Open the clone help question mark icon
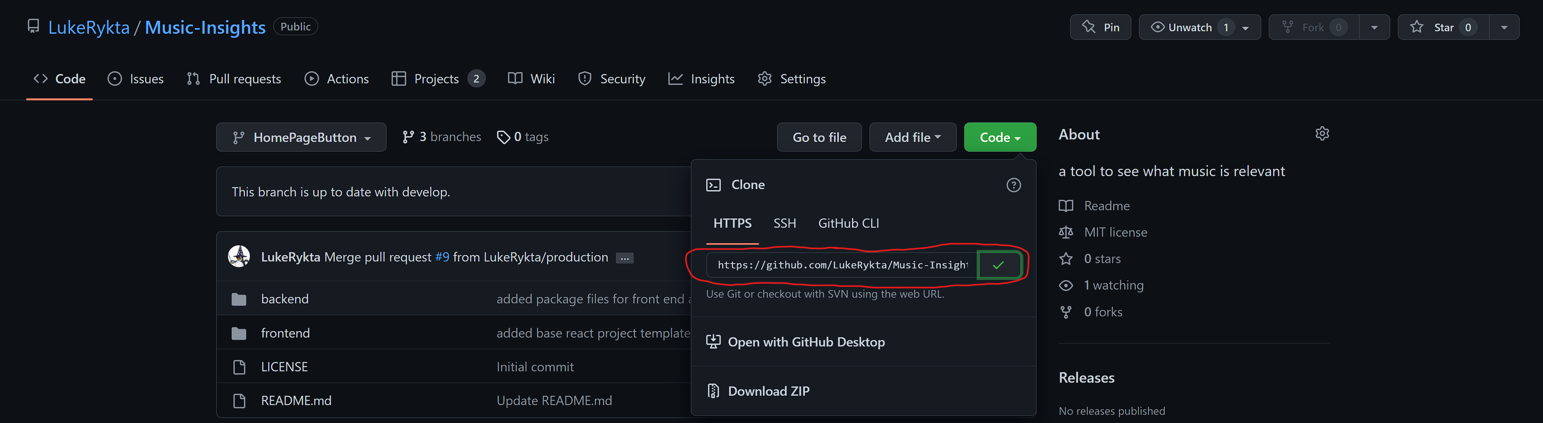Viewport: 1543px width, 423px height. pyautogui.click(x=1013, y=185)
